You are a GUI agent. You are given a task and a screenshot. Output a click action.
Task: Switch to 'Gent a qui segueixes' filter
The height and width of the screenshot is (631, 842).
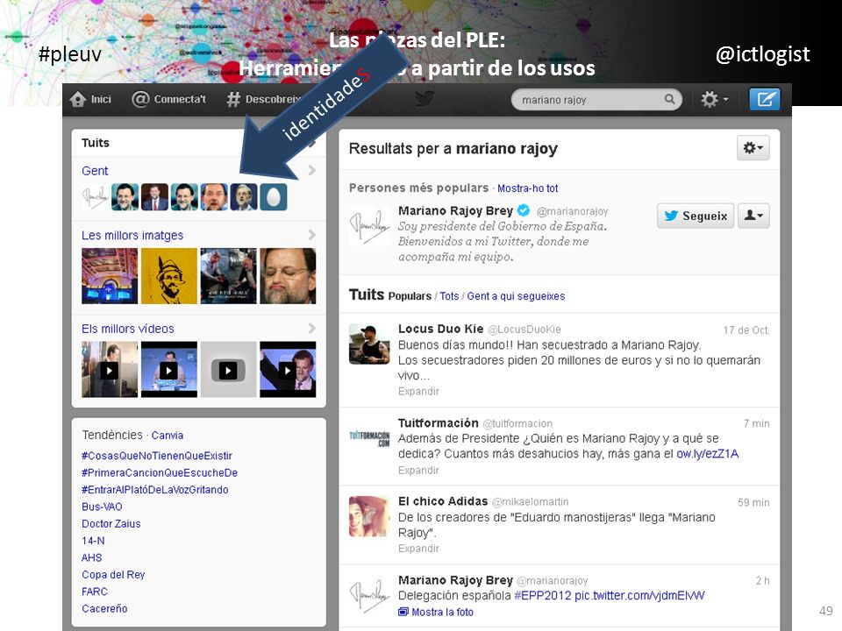tap(516, 296)
